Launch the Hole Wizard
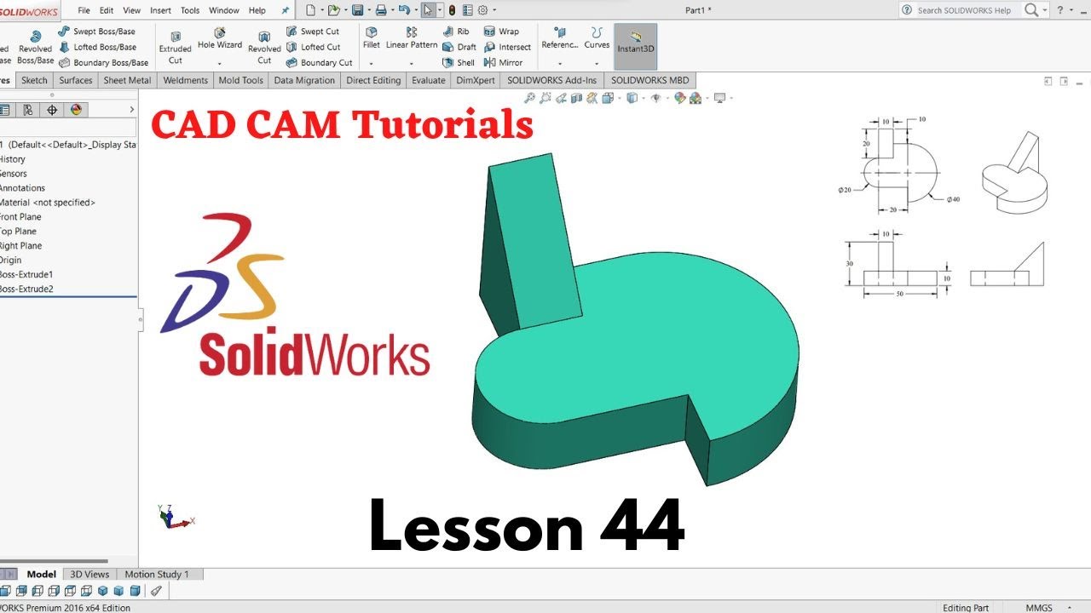 point(220,40)
